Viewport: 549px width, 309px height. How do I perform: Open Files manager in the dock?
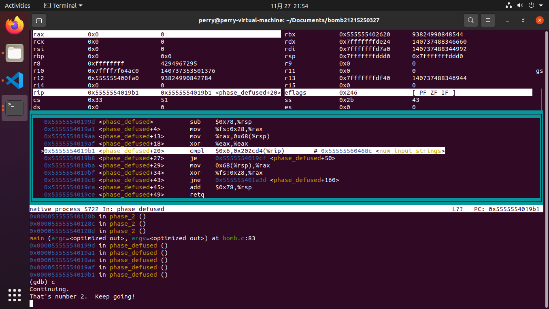(x=15, y=53)
